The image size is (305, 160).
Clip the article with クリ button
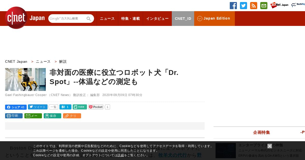(x=72, y=116)
